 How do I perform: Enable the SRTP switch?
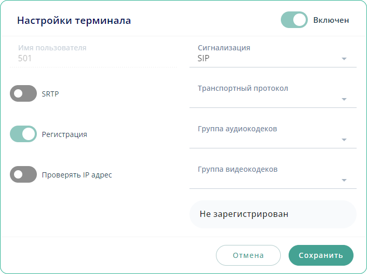point(23,94)
